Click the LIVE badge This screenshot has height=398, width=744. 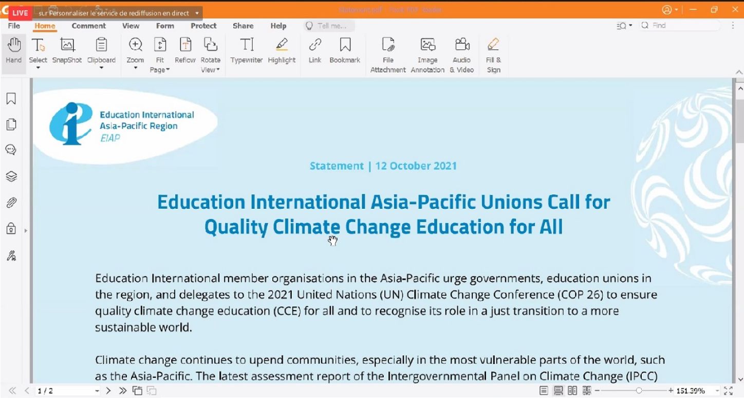click(20, 13)
